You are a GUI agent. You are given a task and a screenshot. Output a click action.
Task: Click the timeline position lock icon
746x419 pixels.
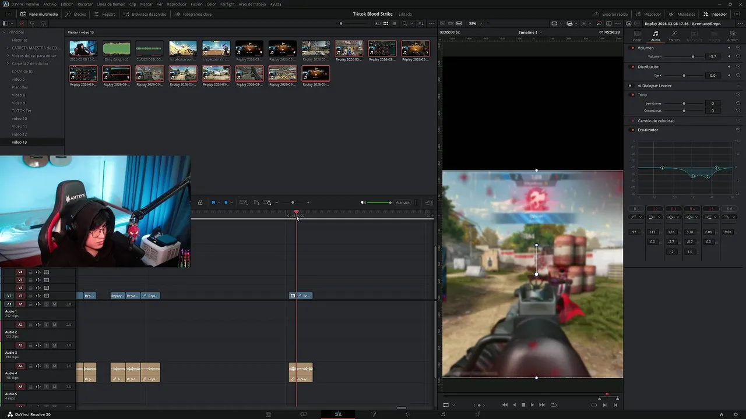(x=200, y=203)
